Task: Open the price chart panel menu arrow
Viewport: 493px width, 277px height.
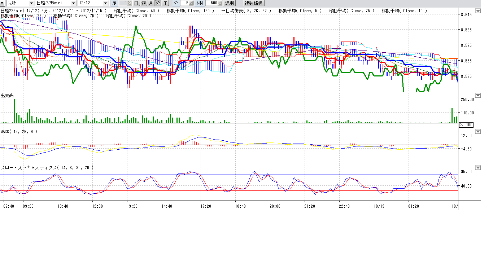Action: click(478, 11)
